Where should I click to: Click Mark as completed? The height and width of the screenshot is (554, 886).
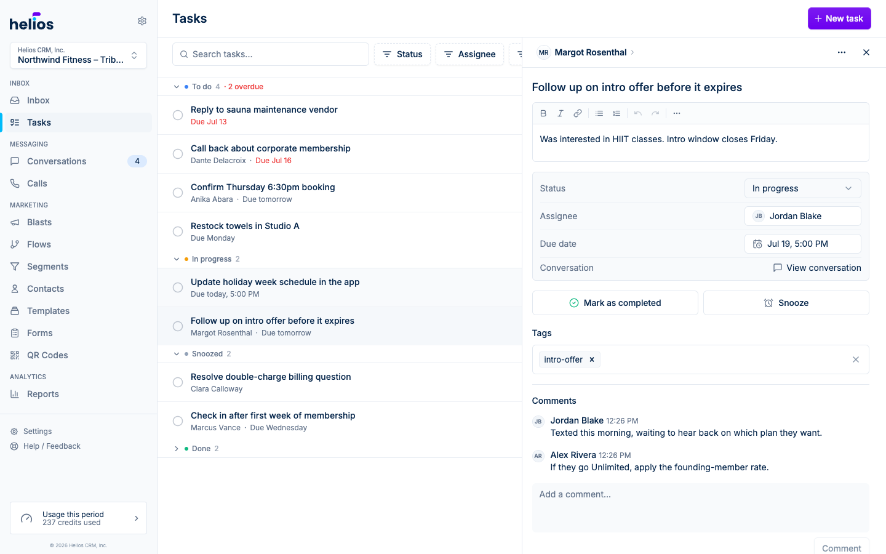(x=615, y=303)
